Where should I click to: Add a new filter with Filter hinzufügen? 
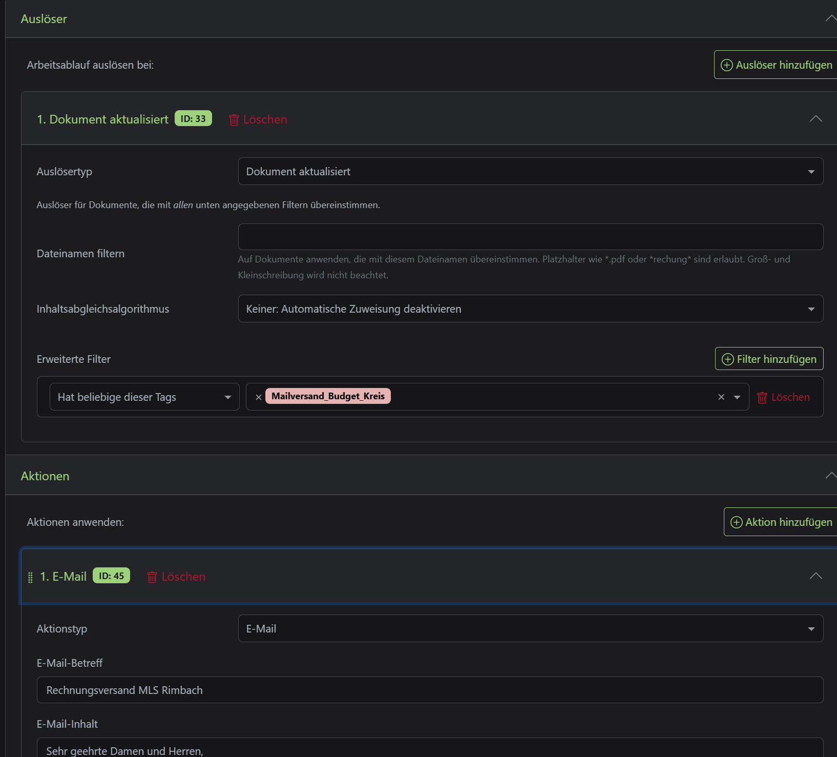pos(769,359)
